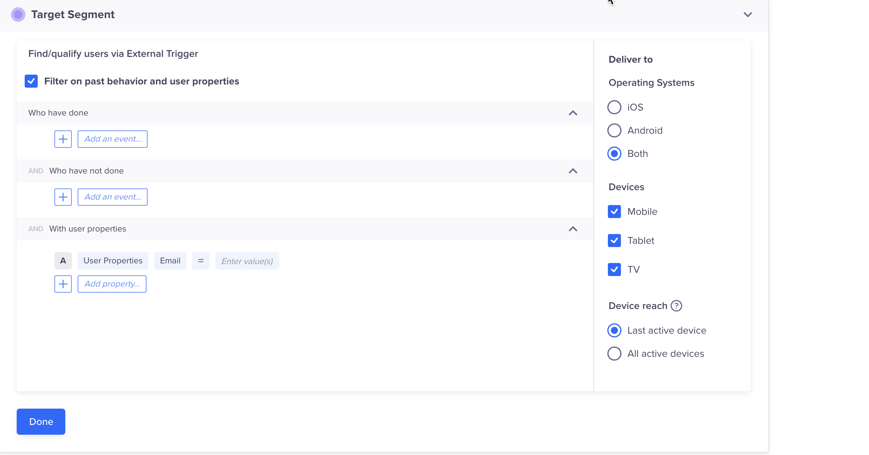The width and height of the screenshot is (869, 455).
Task: Click the Deliver to heading
Action: point(631,59)
